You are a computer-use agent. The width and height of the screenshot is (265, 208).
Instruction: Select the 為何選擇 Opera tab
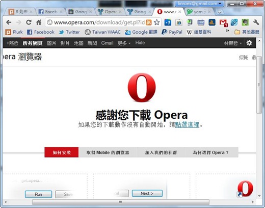pyautogui.click(x=211, y=152)
